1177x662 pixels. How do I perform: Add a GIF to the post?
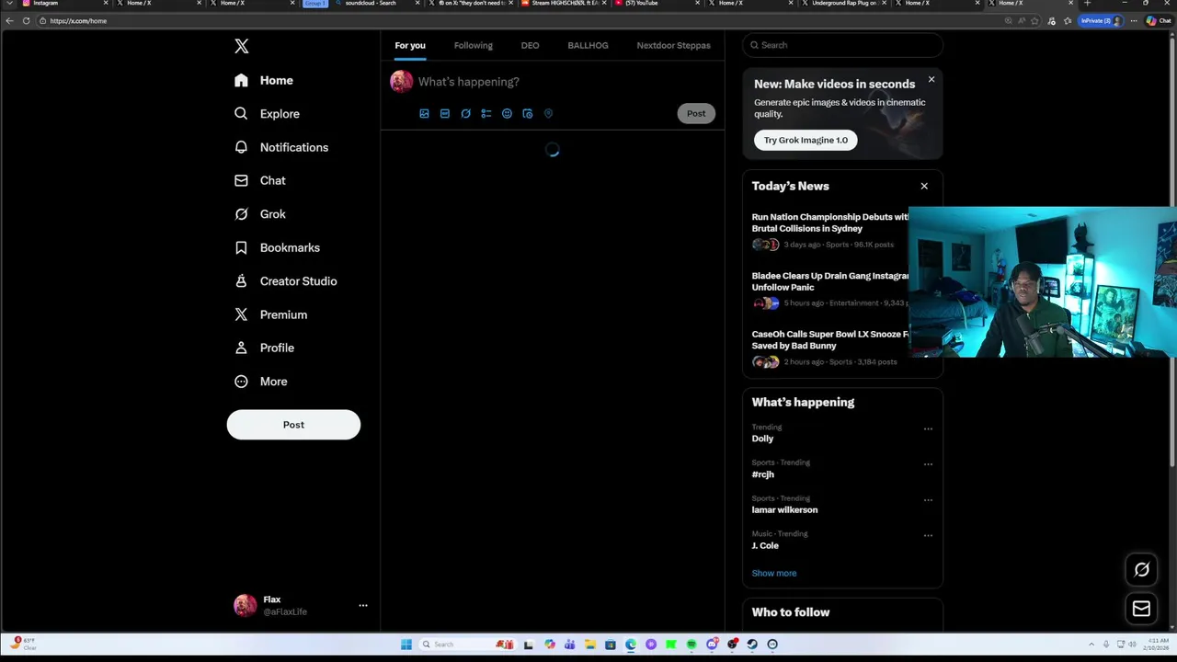[445, 114]
